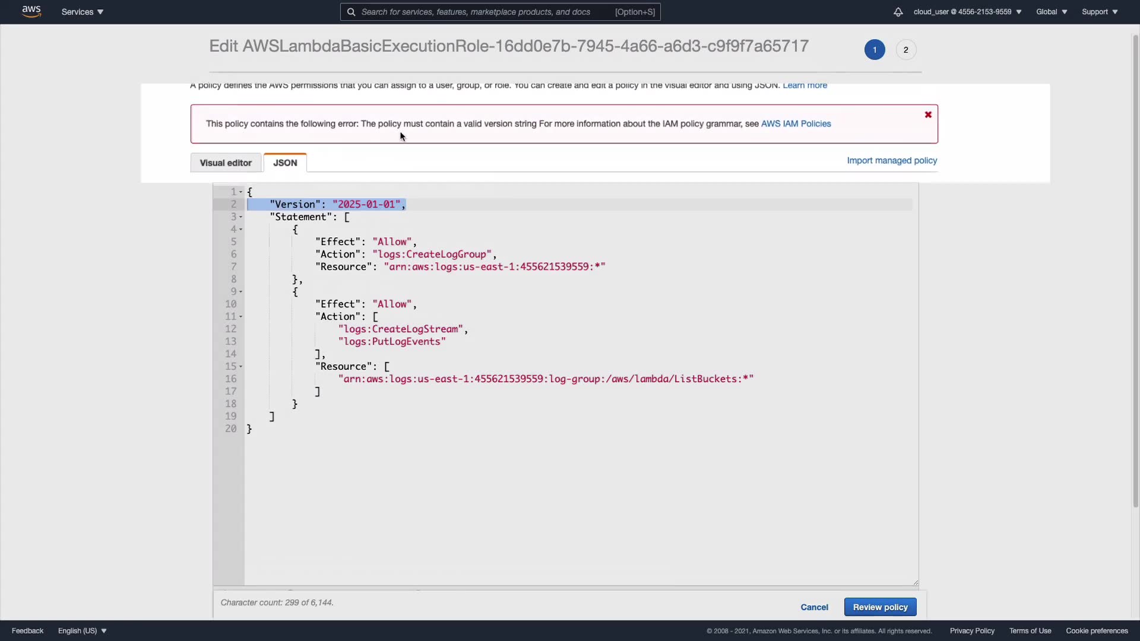Select the JSON tab
The width and height of the screenshot is (1140, 641).
(285, 163)
